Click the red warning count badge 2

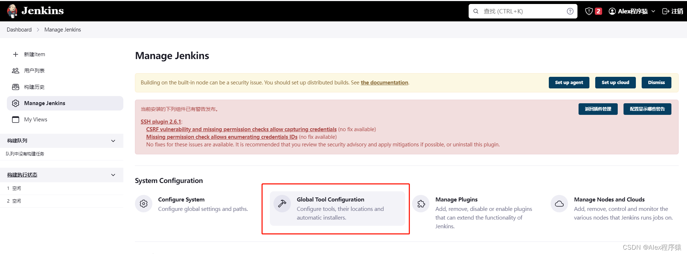pos(598,11)
